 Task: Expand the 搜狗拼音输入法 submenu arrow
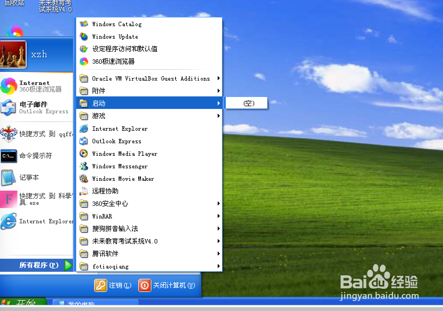(219, 229)
